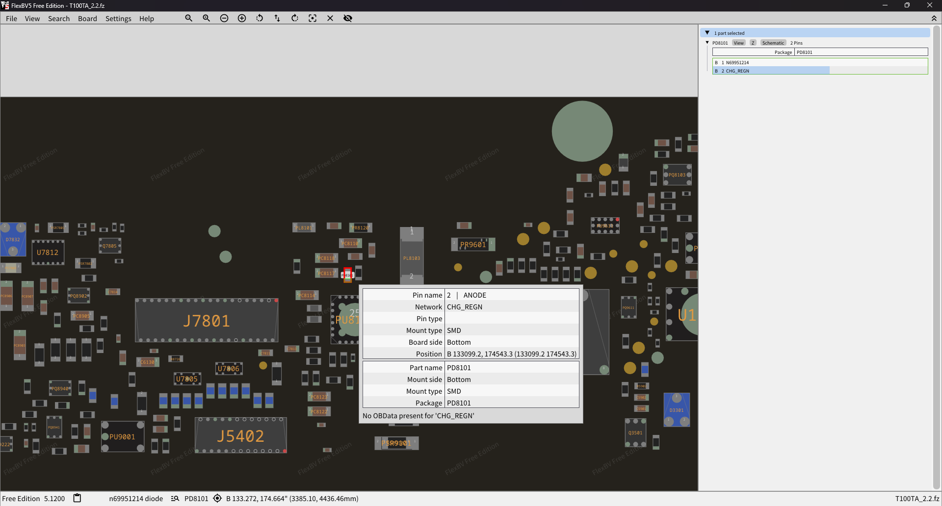Flip the board with up-down arrows icon

[277, 18]
